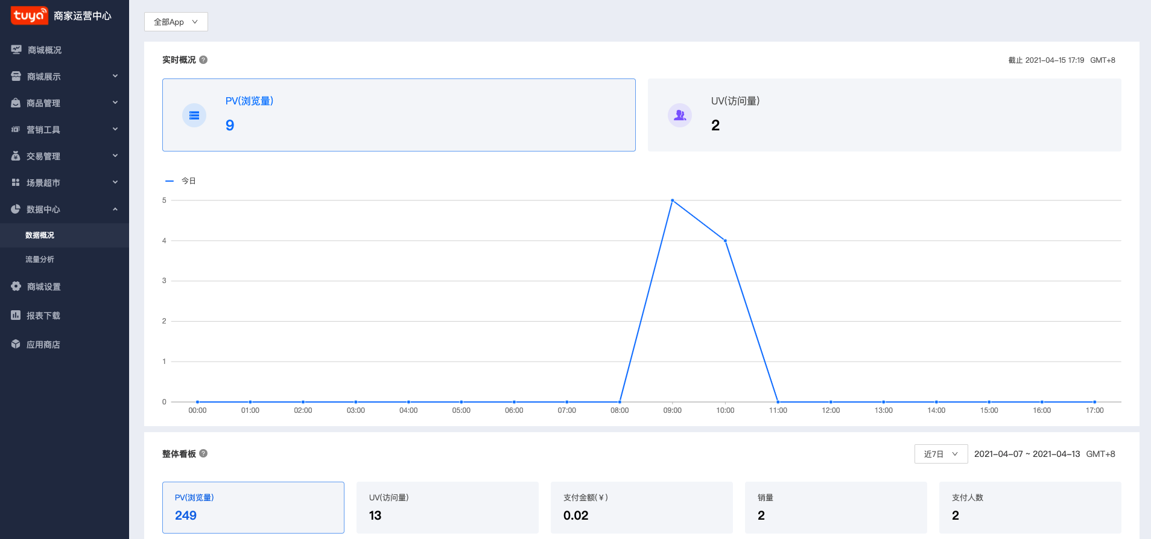Open the 商城概况 menu item

[x=65, y=50]
